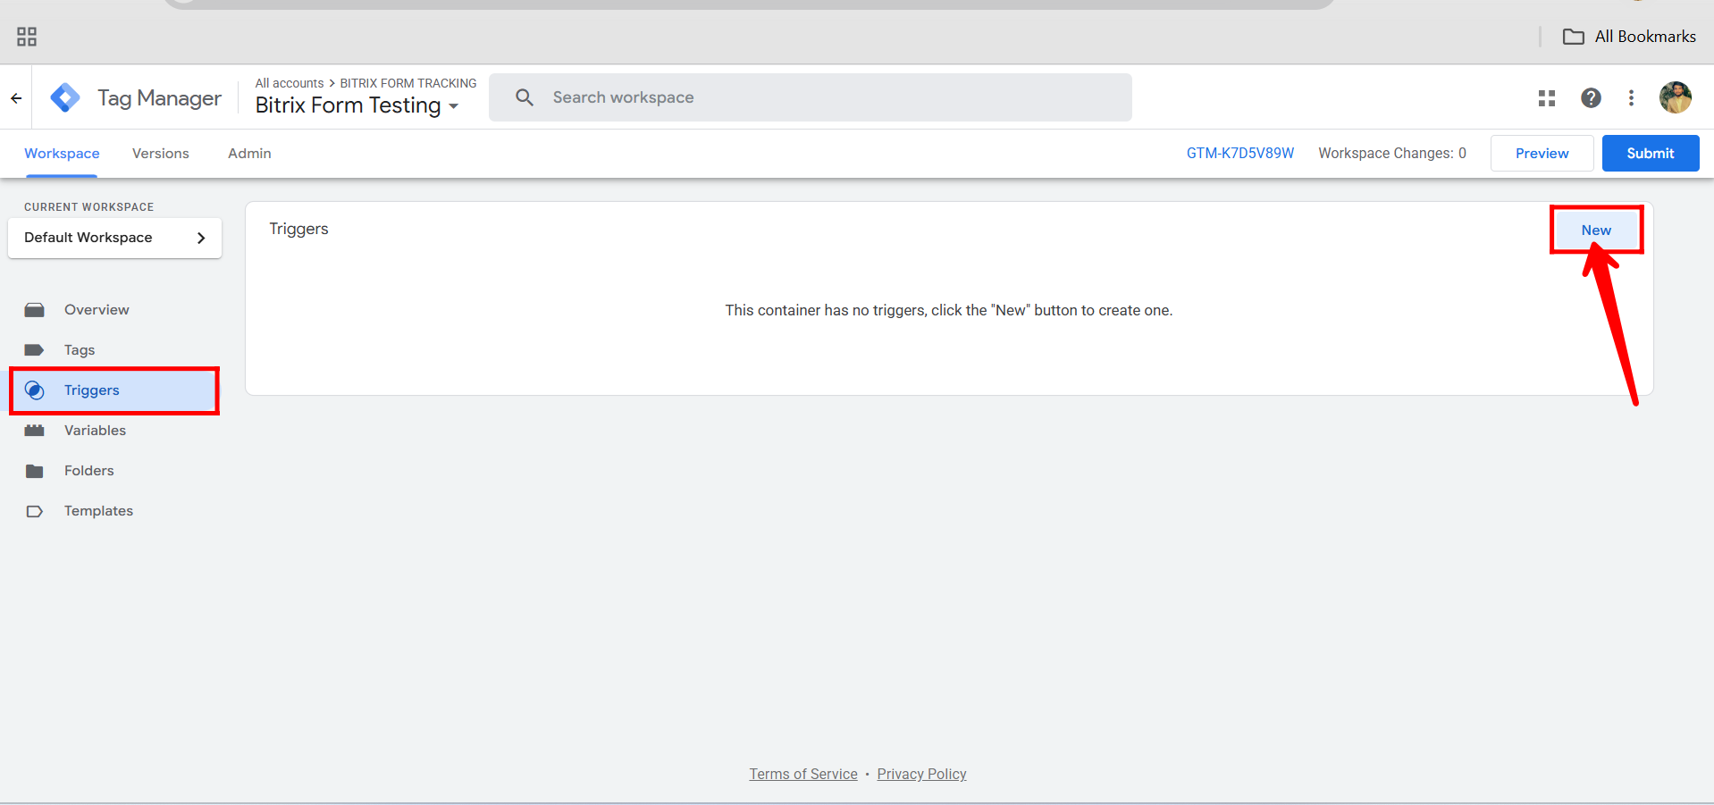
Task: Open the Default Workspace selector
Action: [x=114, y=238]
